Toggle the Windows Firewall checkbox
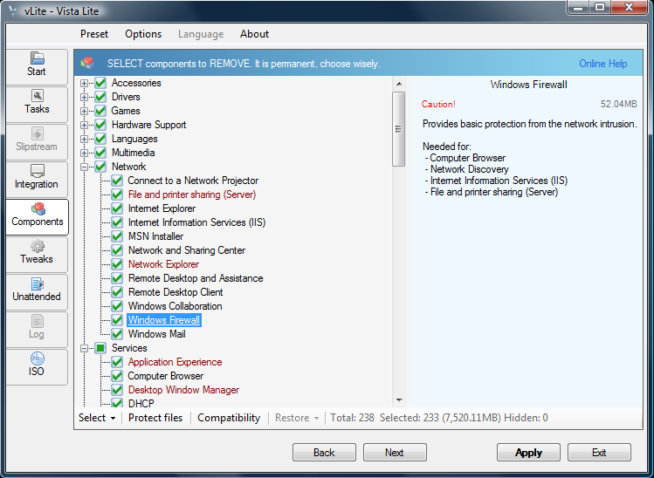654x478 pixels. [117, 320]
